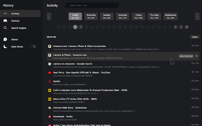This screenshot has height=126, width=202.
Task: Click the Netflix favicon in history list
Action: [x=50, y=81]
